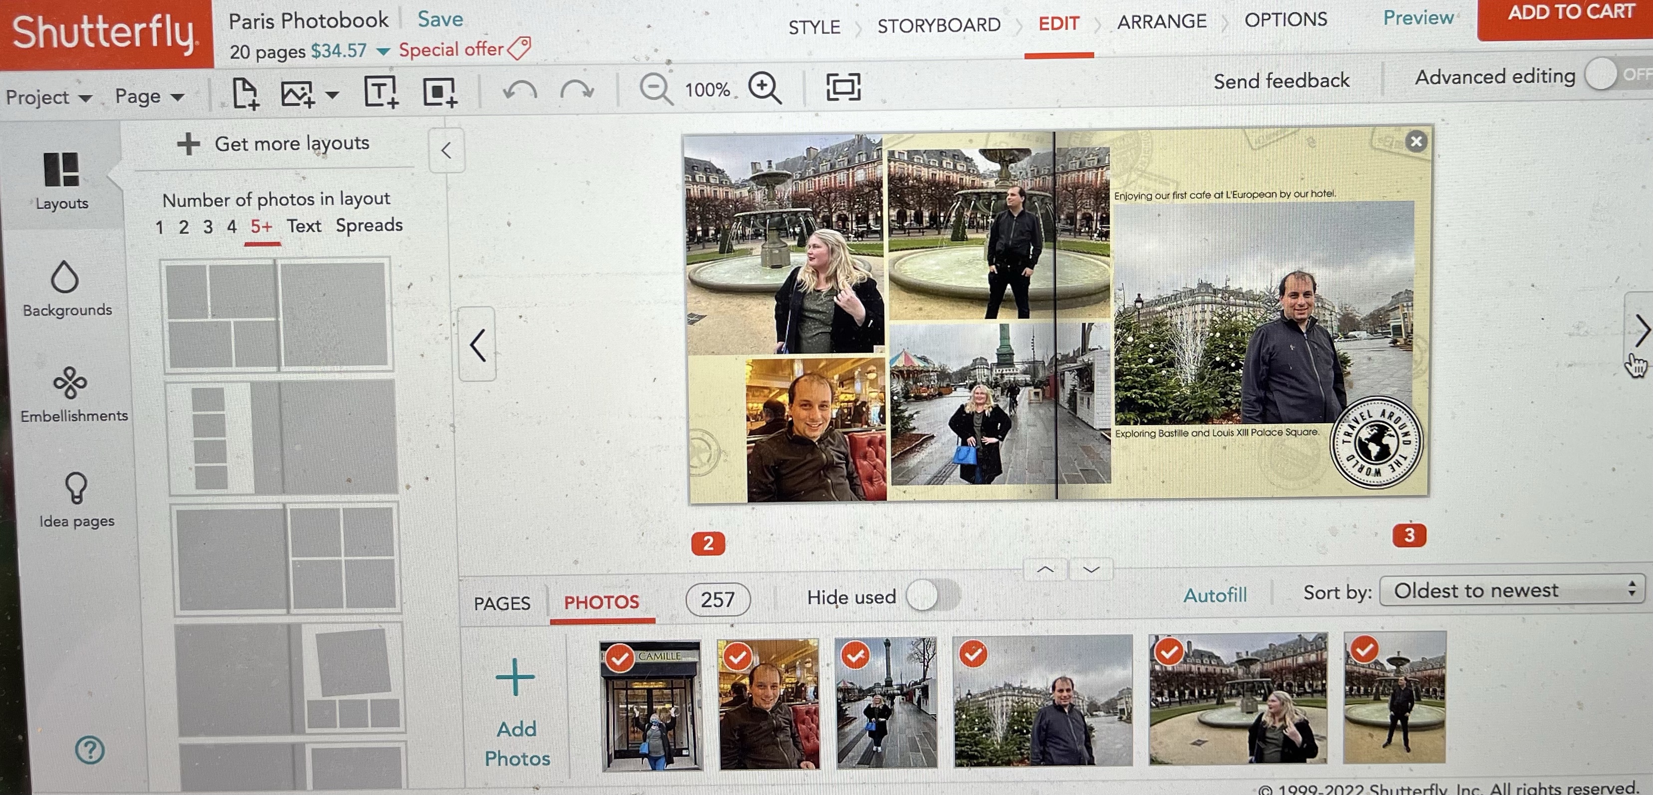Zoom in with the plus magnifier
Image resolution: width=1653 pixels, height=795 pixels.
(765, 88)
